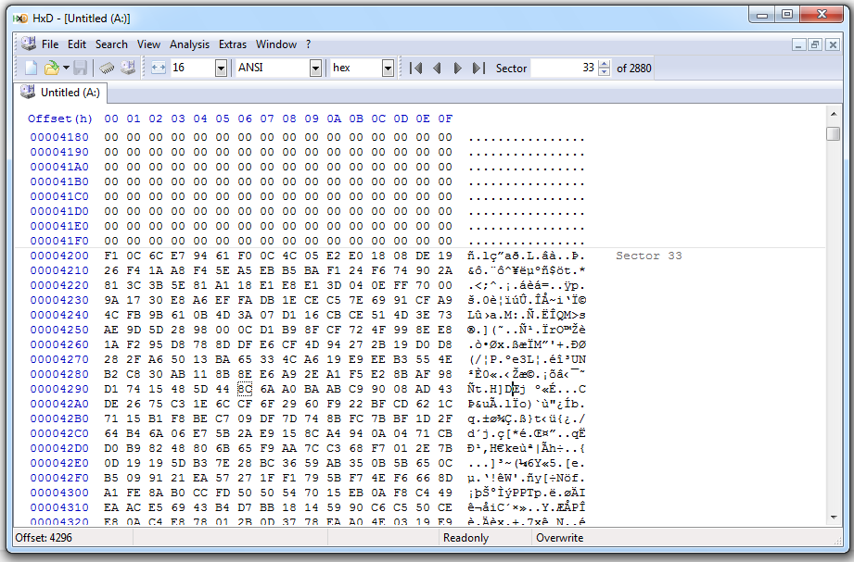Open the ? help menu
This screenshot has height=562, width=854.
(x=308, y=44)
